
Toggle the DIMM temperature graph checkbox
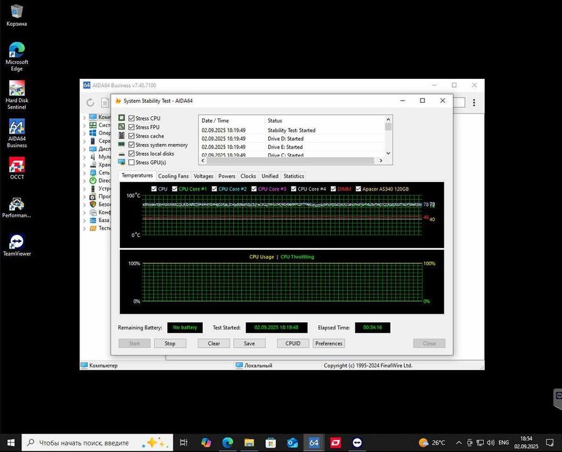point(333,189)
